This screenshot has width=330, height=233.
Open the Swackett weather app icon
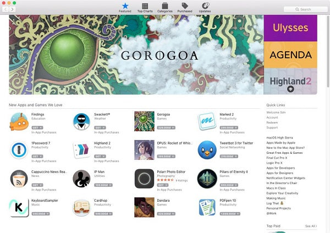81,121
